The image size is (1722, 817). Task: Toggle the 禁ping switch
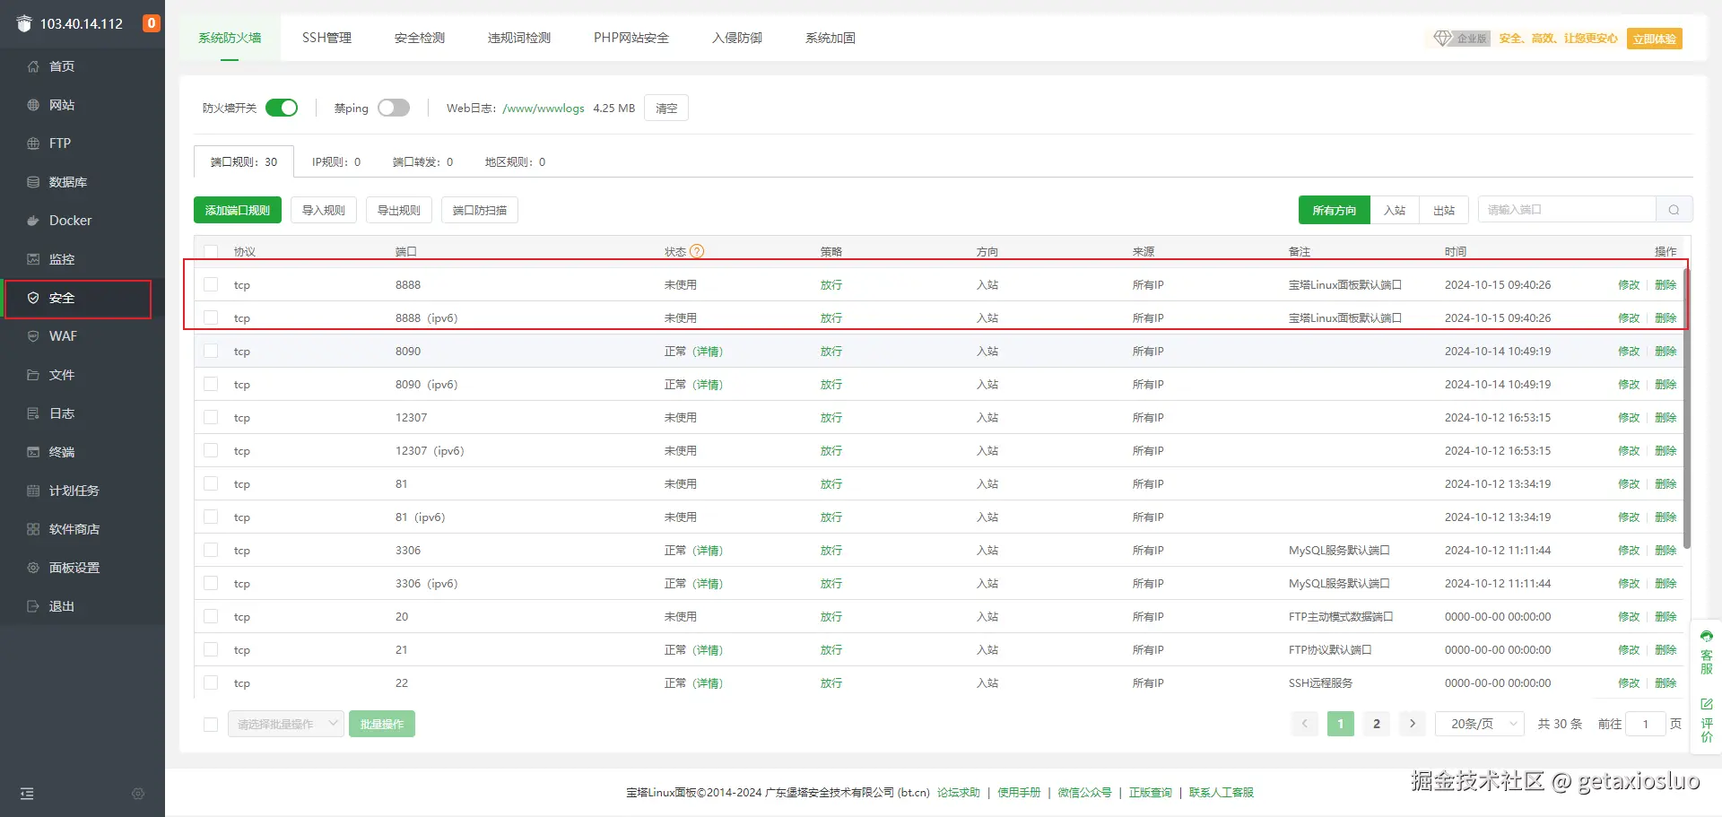pos(394,108)
